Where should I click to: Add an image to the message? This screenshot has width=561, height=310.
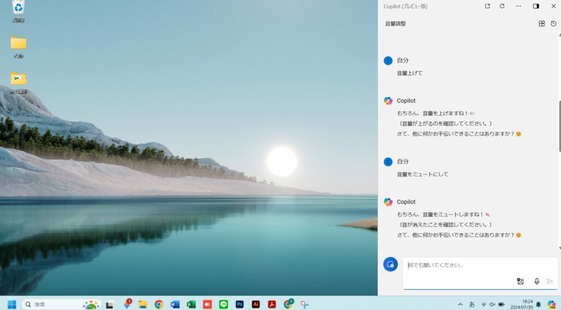(520, 281)
